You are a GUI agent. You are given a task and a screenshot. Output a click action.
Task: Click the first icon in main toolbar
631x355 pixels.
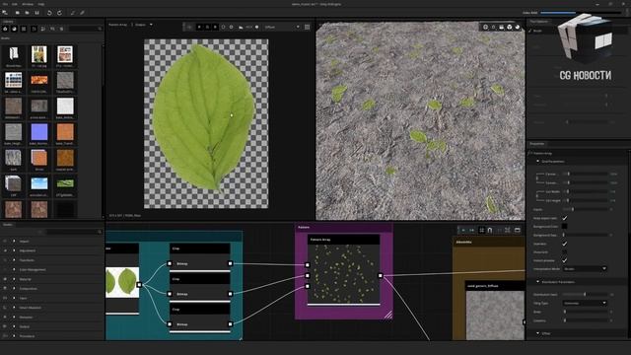[5, 13]
